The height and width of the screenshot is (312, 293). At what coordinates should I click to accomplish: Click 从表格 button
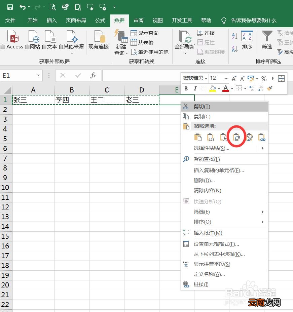tap(142, 42)
